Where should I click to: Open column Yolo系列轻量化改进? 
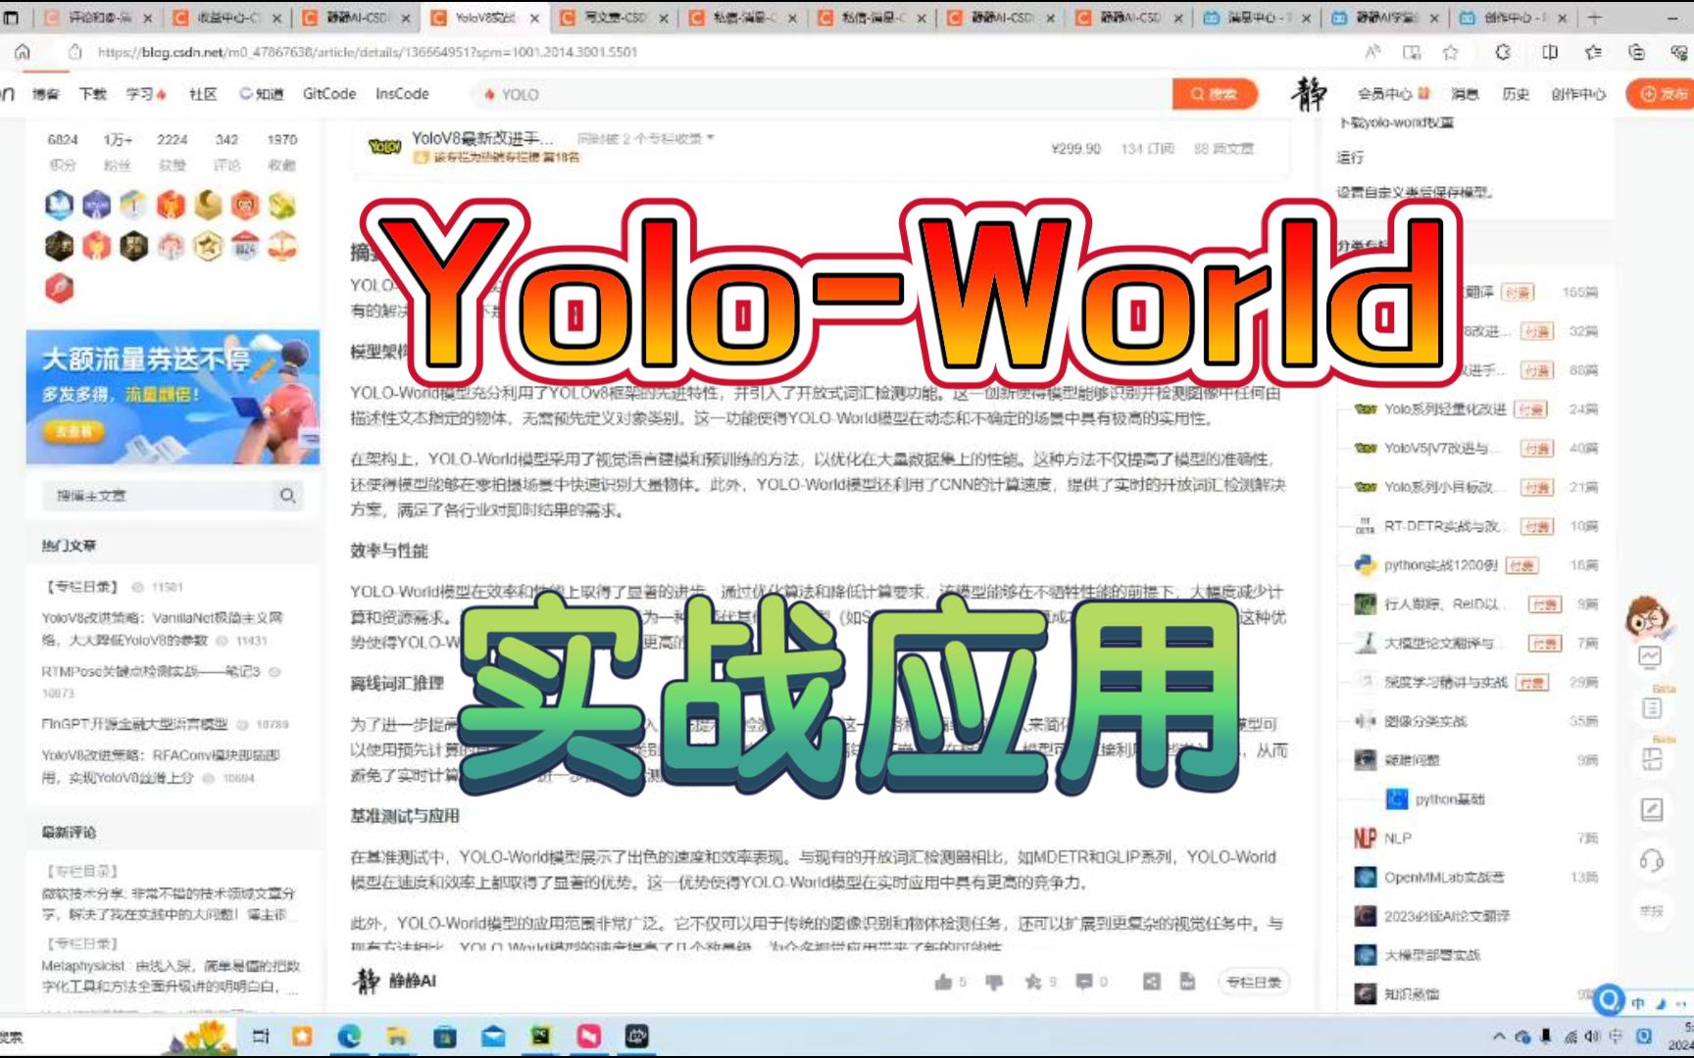click(1445, 409)
